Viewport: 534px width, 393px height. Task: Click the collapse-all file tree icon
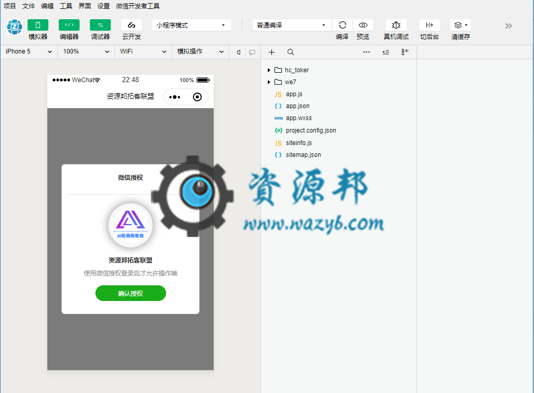[385, 52]
